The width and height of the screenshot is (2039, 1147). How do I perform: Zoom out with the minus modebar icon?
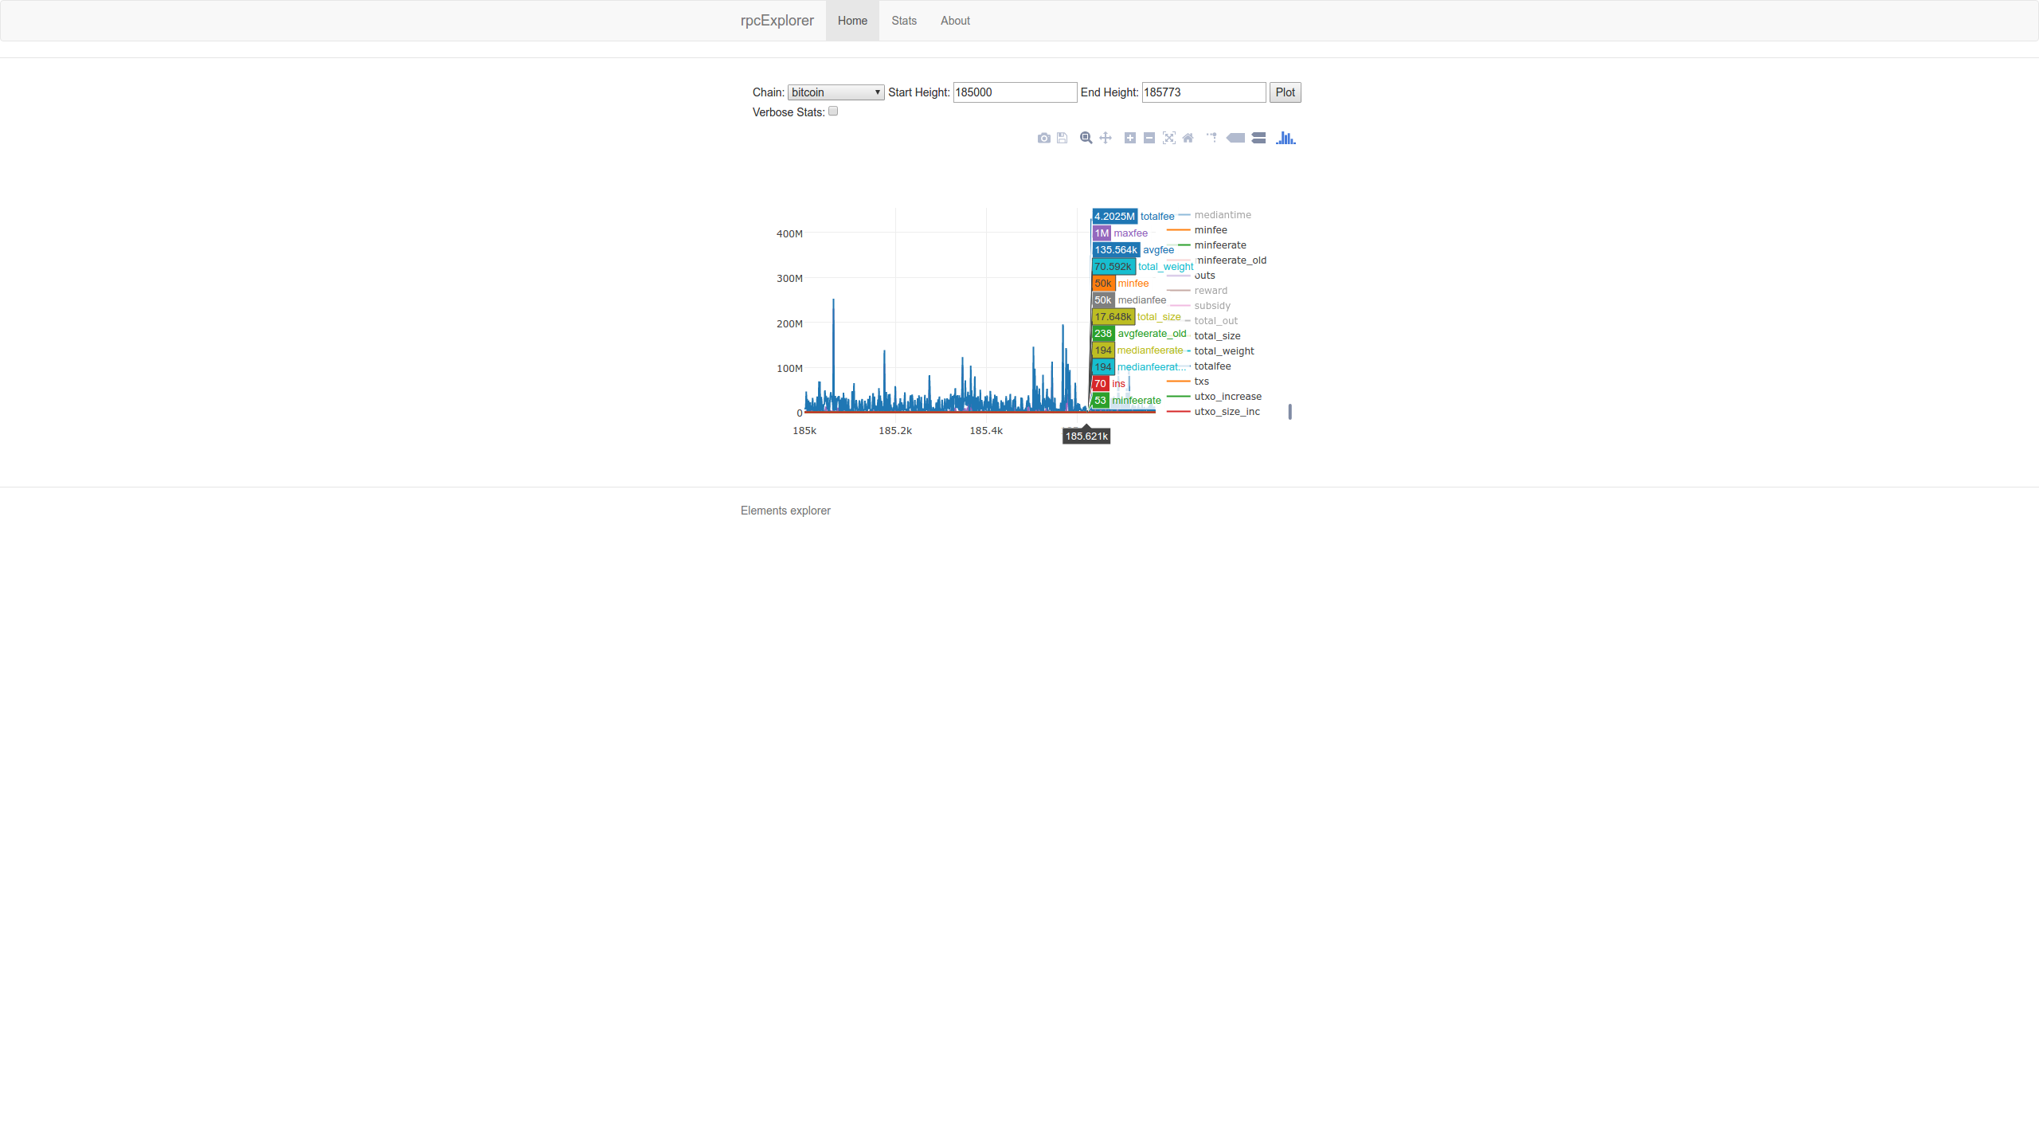(1149, 138)
